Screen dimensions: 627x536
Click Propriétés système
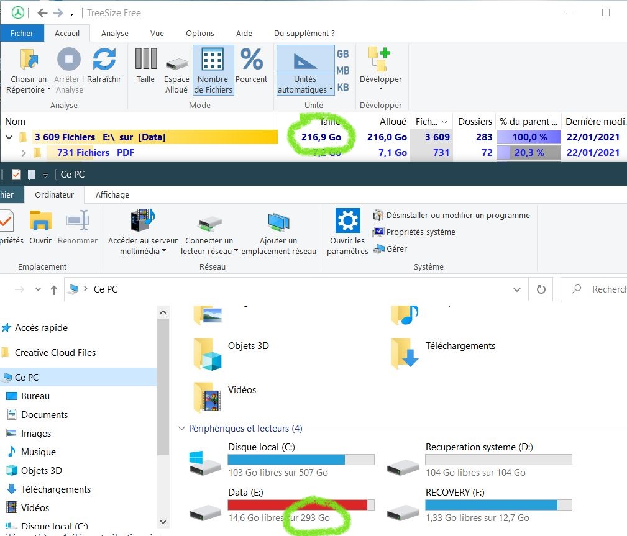point(421,232)
